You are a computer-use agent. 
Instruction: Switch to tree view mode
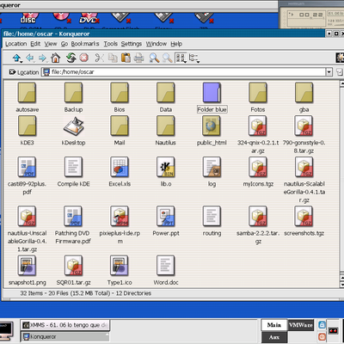(x=194, y=58)
